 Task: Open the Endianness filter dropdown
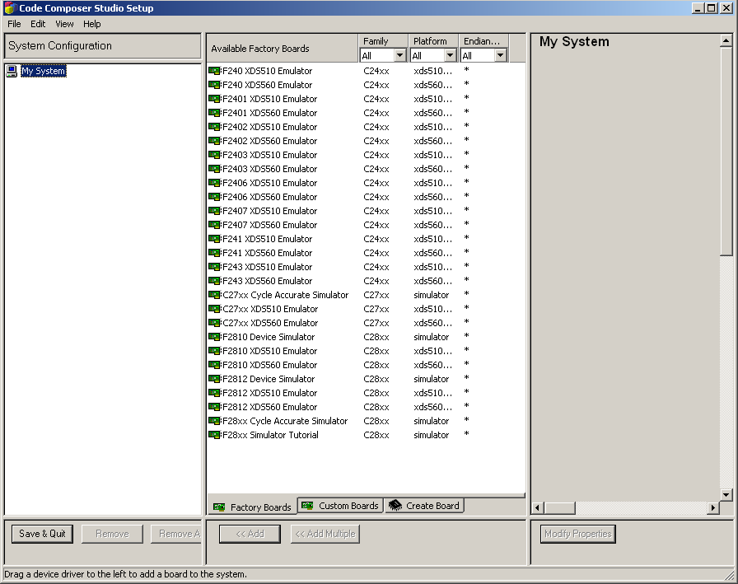(498, 55)
